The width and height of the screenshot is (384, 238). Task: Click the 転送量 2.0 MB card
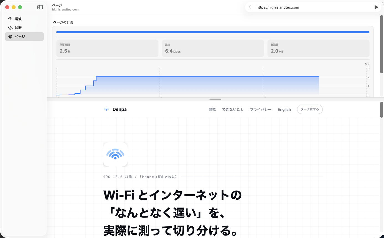click(x=318, y=48)
